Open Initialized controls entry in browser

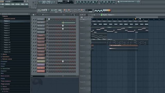coord(9,19)
